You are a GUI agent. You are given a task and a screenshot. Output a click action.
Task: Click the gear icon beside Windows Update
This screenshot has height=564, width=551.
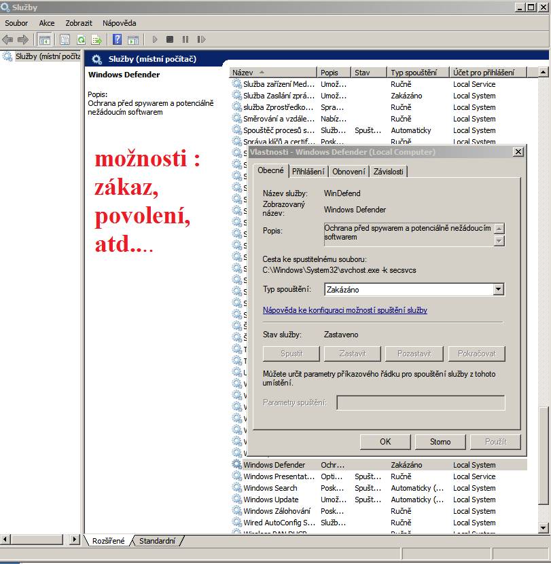(236, 500)
